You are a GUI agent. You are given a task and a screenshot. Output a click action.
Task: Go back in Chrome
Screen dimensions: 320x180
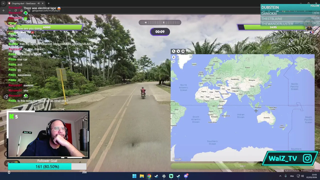tap(3, 10)
